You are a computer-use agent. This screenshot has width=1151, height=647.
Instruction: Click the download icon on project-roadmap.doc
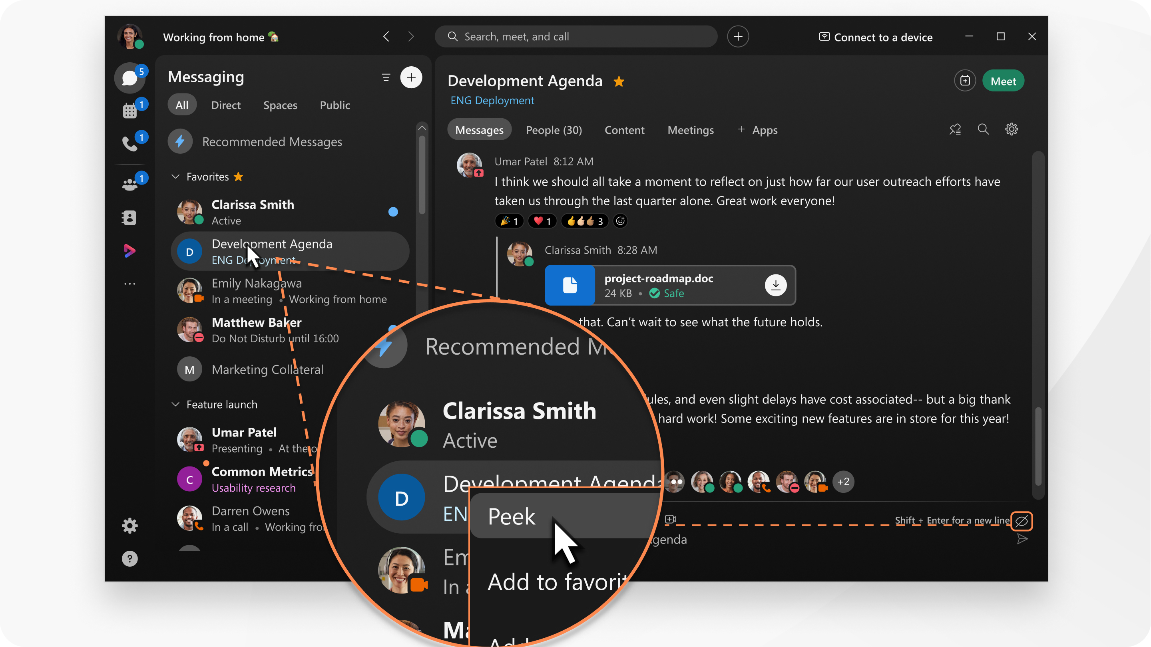click(775, 285)
